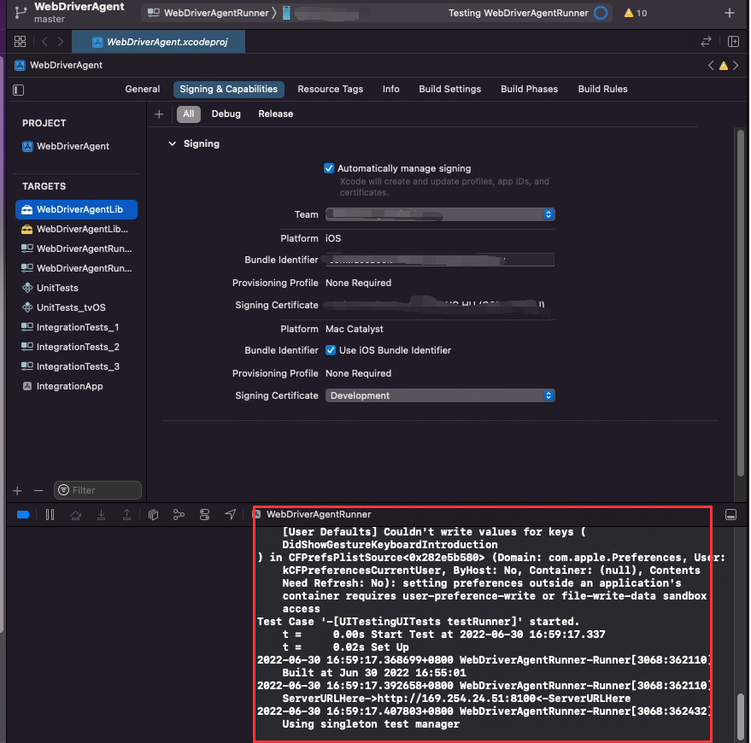Uncheck Use iOS Bundle Identifier
Viewport: 751px width, 743px height.
(x=331, y=350)
